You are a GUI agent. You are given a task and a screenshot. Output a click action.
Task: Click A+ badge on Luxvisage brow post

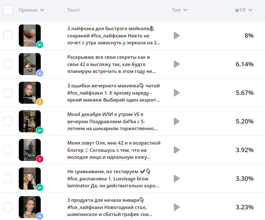point(40,188)
